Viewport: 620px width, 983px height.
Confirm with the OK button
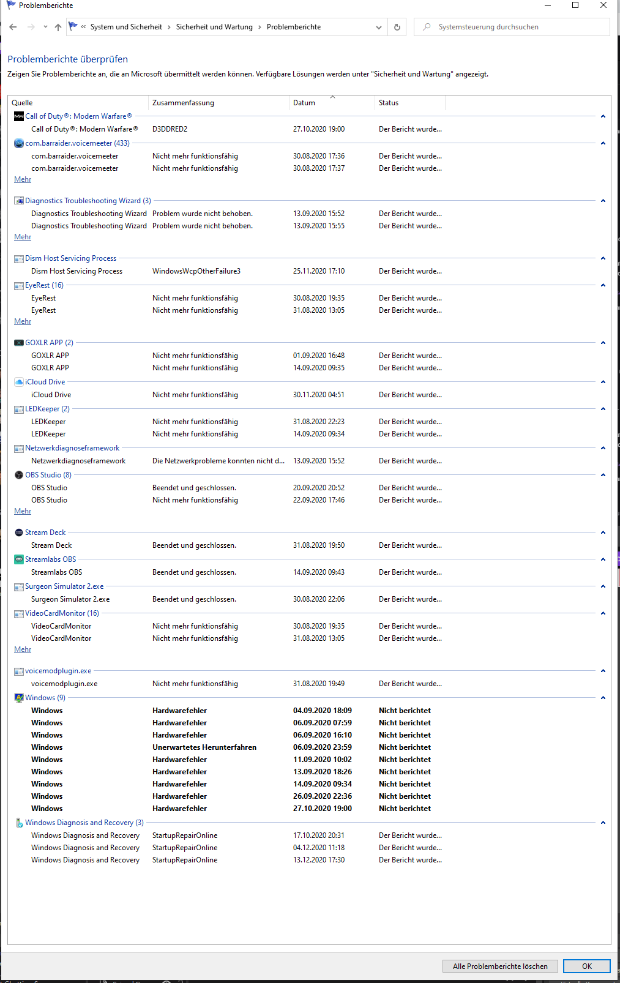587,966
